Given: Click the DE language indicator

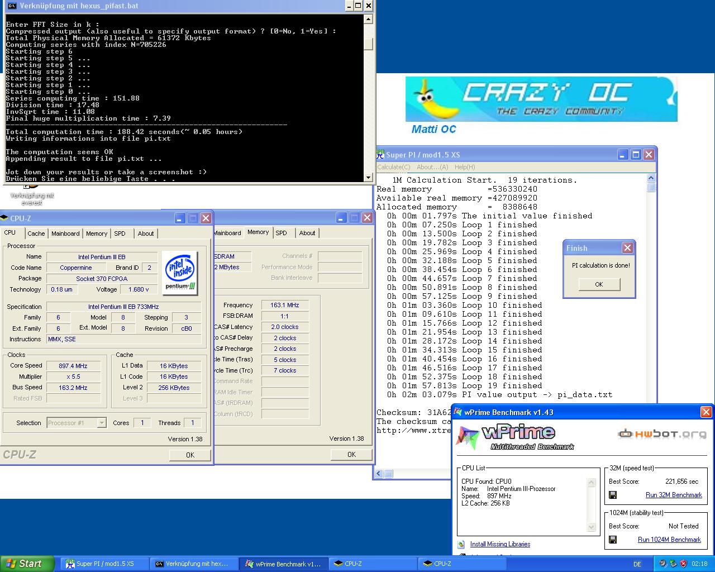Looking at the screenshot, I should coord(637,564).
